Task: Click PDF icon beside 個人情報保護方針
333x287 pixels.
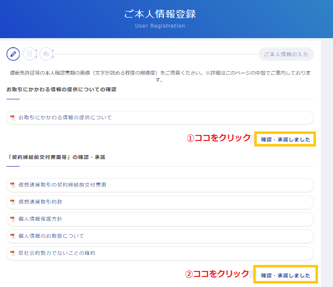Action: pos(13,219)
